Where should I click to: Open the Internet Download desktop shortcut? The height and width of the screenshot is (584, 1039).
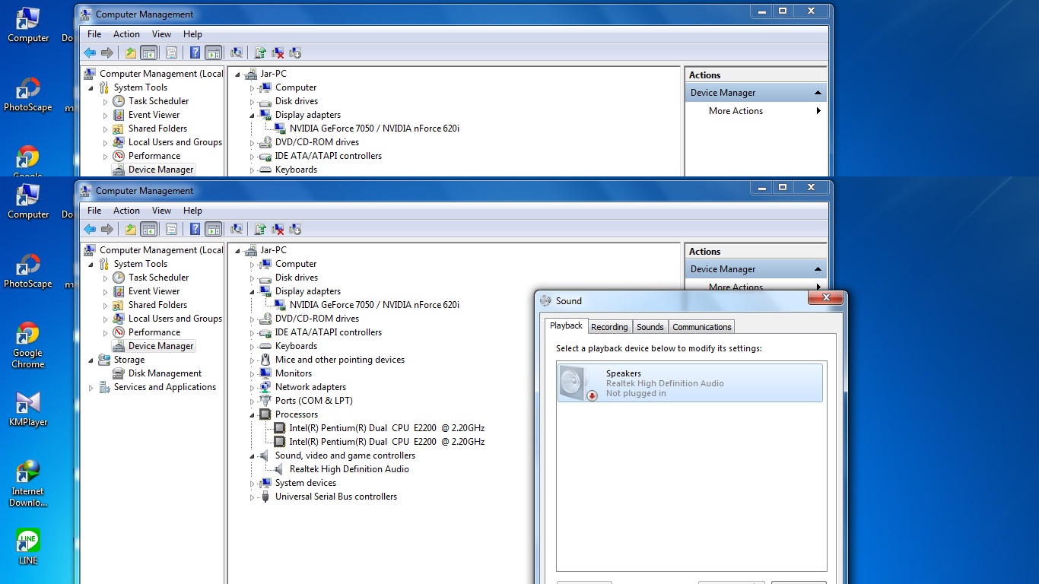[28, 484]
